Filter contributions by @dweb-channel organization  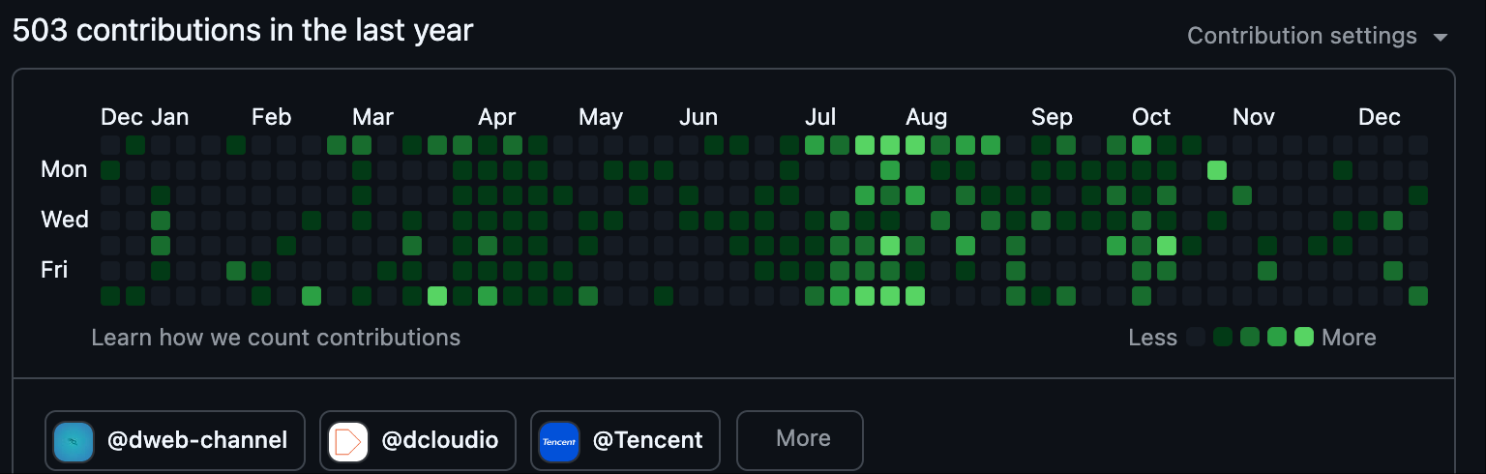tap(175, 441)
